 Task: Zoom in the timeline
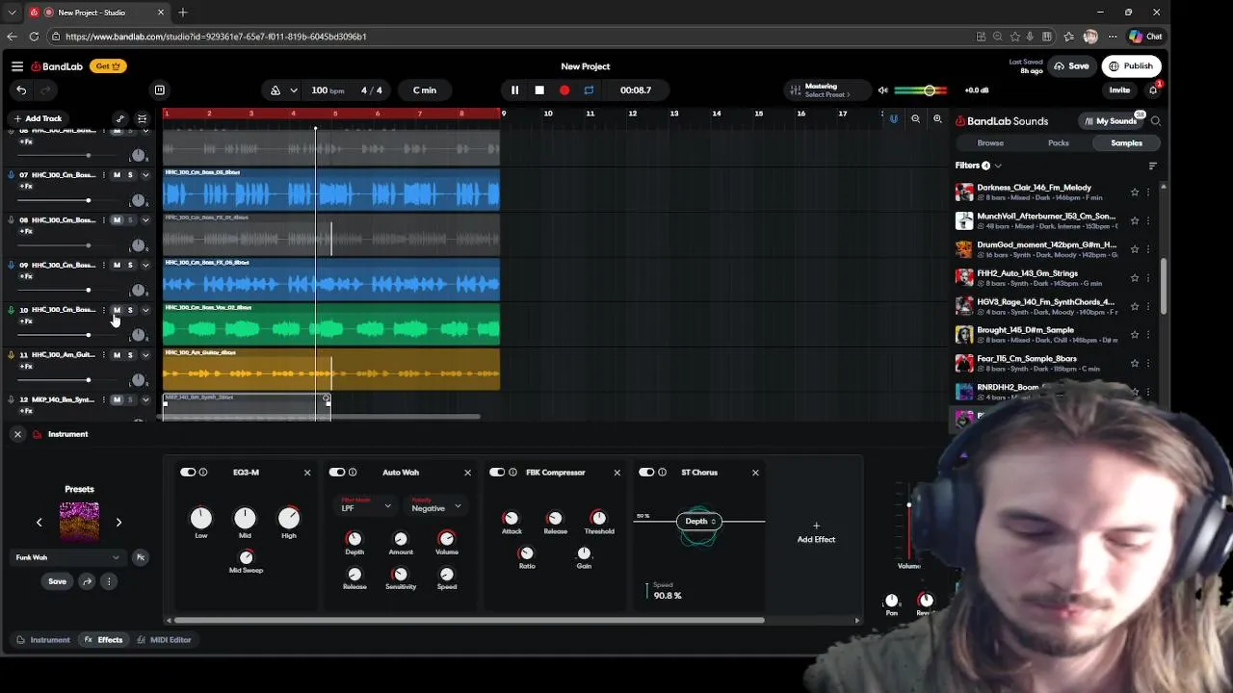[937, 118]
